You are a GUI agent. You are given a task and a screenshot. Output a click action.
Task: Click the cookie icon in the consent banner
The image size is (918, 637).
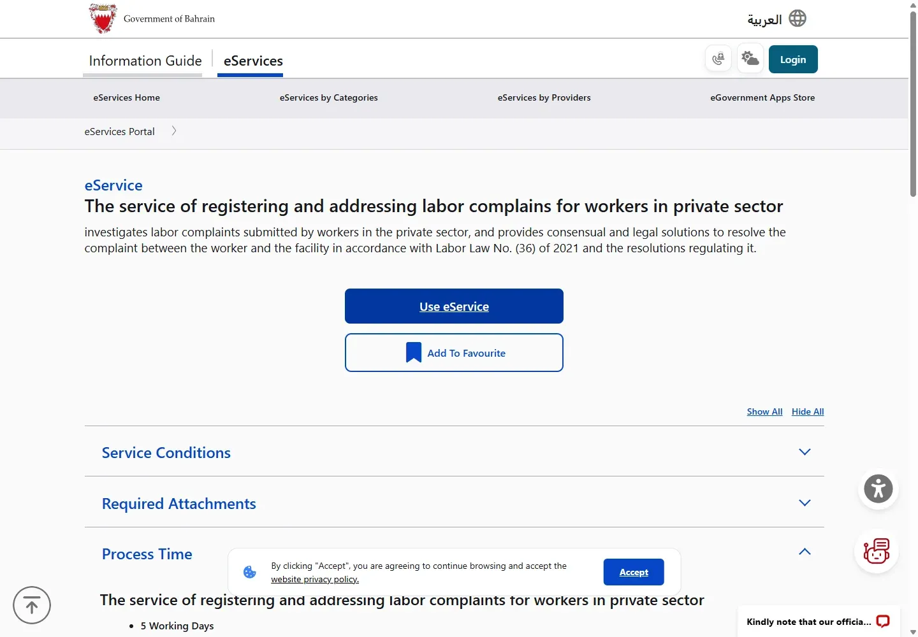[250, 572]
